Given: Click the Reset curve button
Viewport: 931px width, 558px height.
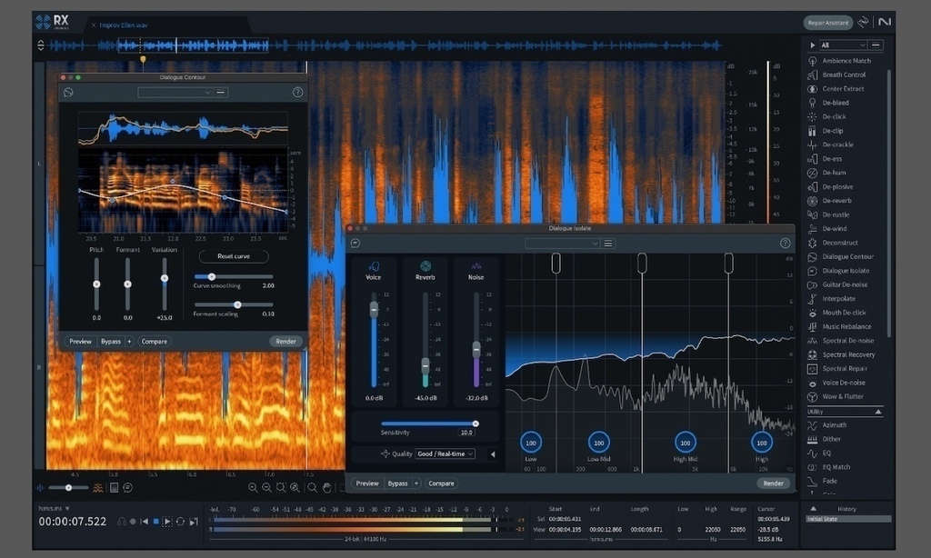Looking at the screenshot, I should [x=234, y=256].
